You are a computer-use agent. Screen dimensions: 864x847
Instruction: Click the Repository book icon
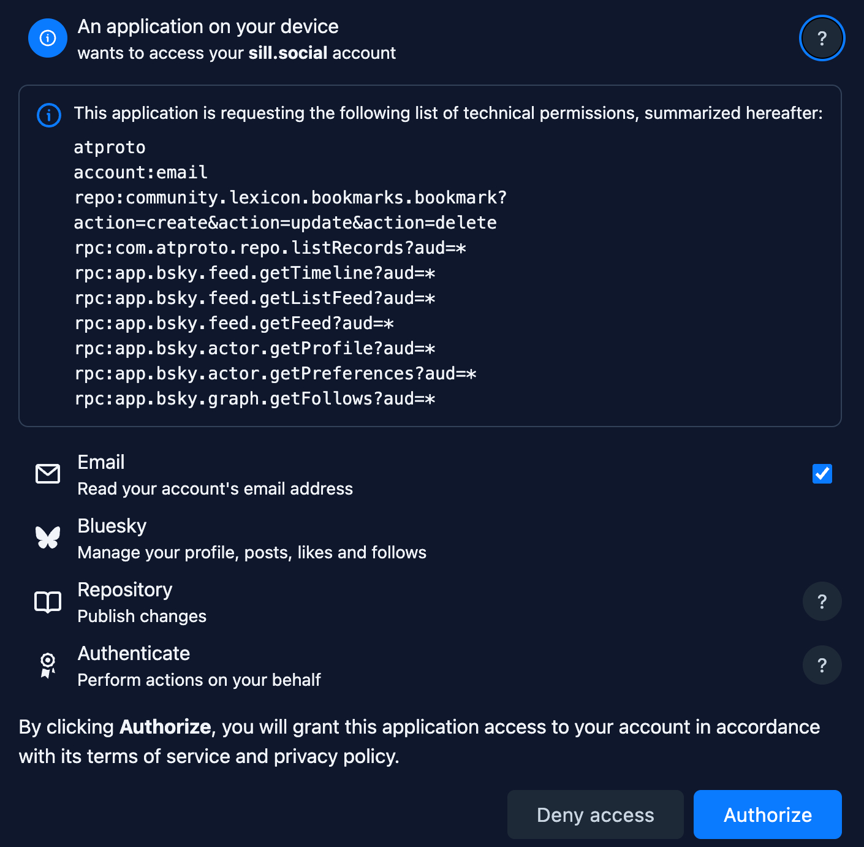[48, 602]
